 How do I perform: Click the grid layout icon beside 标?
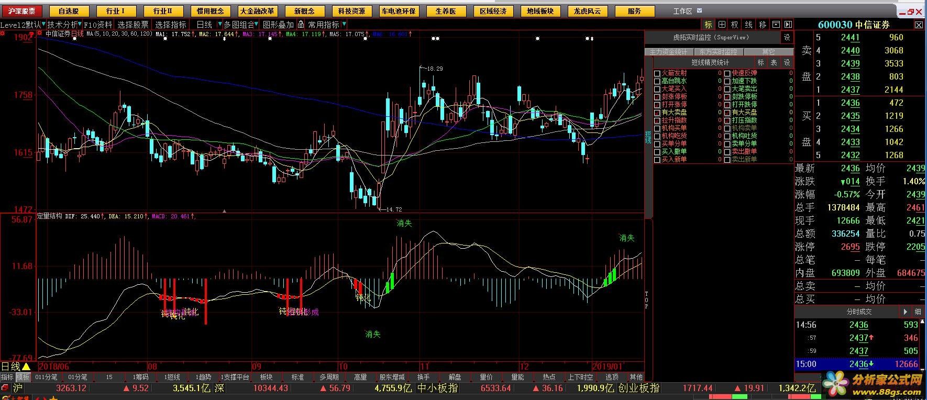[722, 25]
